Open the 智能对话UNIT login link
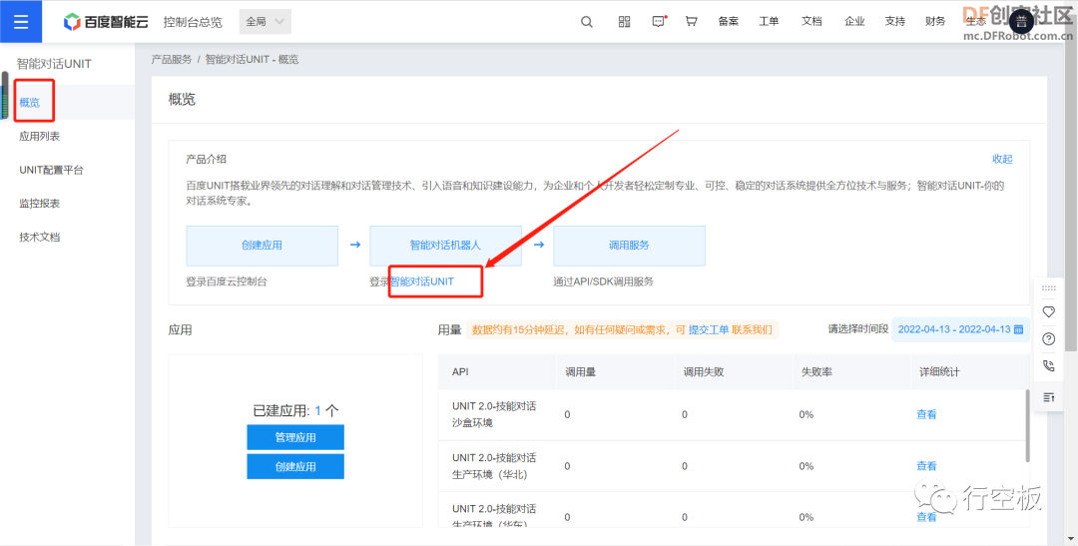The width and height of the screenshot is (1078, 546). (422, 281)
